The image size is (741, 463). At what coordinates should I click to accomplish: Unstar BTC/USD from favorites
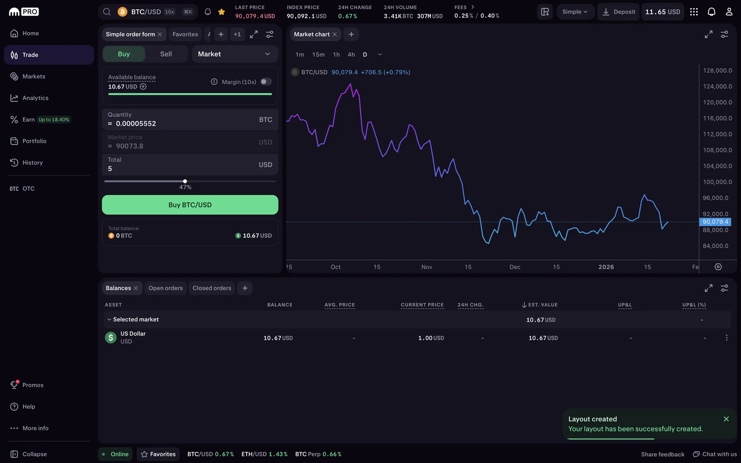[222, 12]
